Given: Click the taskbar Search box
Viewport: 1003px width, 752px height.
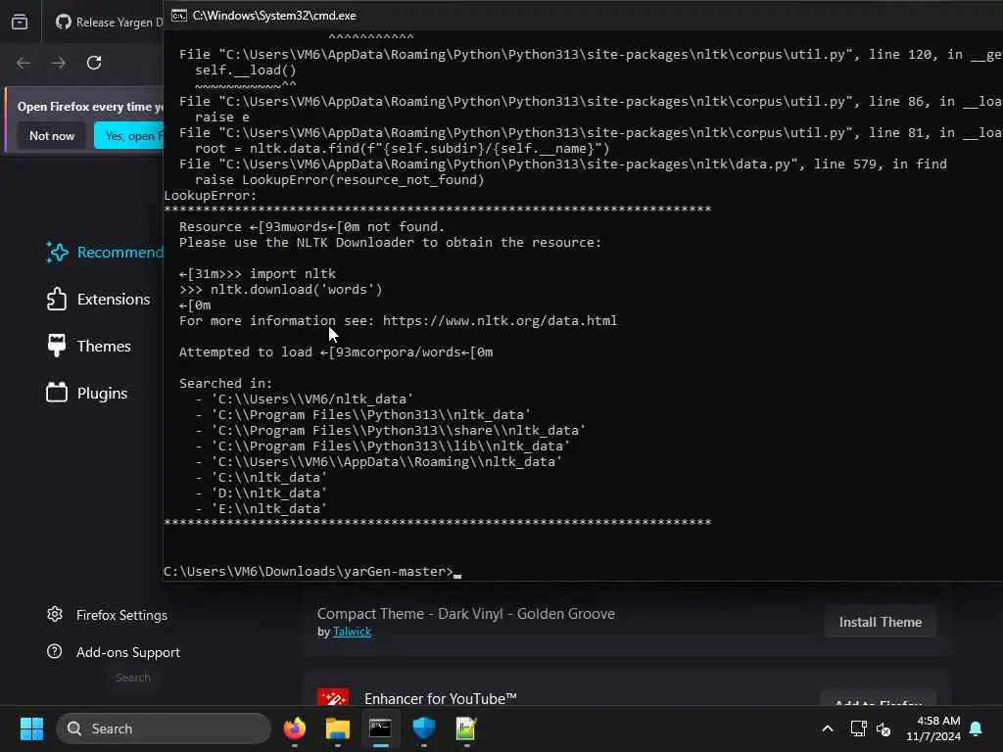Looking at the screenshot, I should tap(164, 728).
